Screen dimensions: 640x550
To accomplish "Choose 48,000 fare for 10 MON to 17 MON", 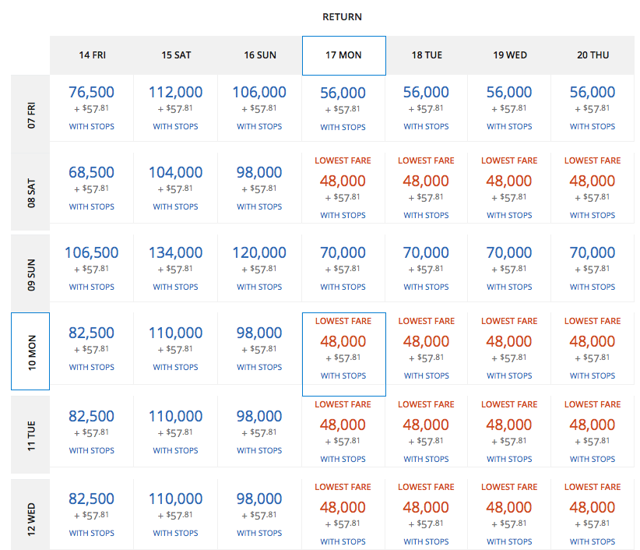I will coord(343,342).
